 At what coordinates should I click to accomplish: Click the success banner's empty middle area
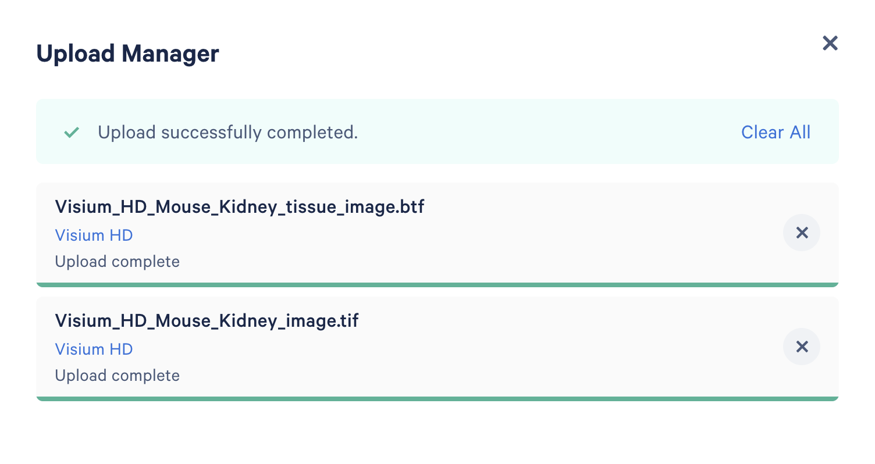pyautogui.click(x=547, y=133)
